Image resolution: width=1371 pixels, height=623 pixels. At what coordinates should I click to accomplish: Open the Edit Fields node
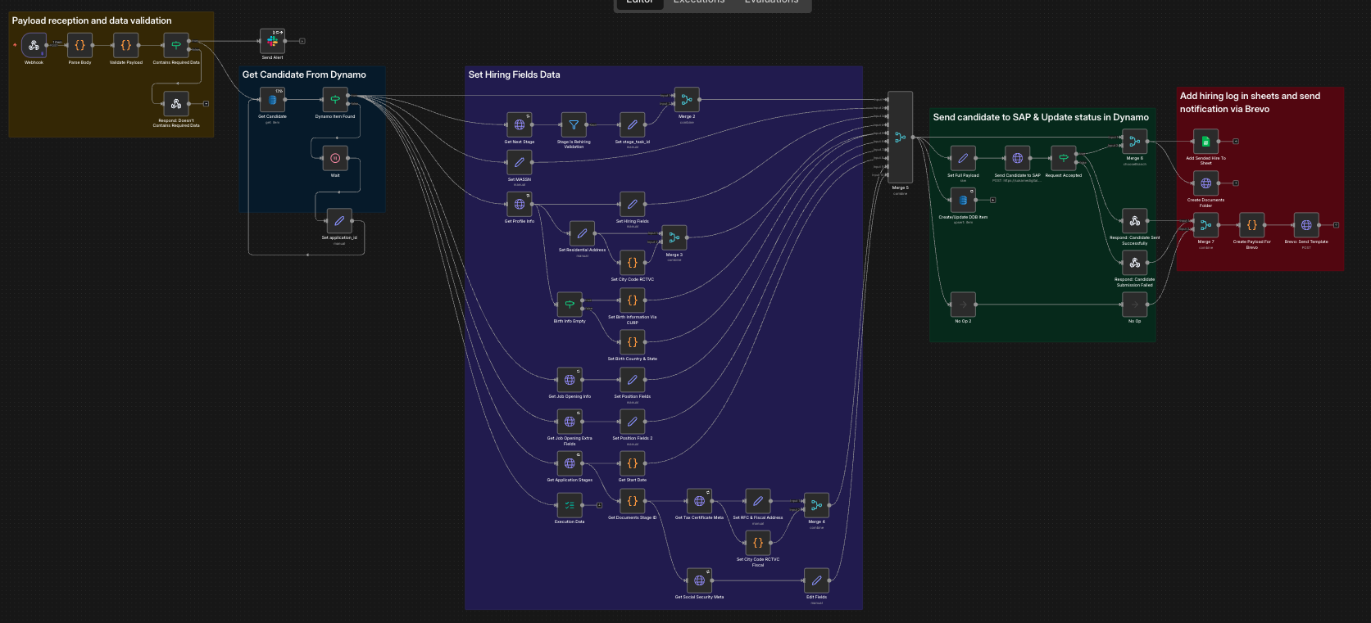coord(816,580)
